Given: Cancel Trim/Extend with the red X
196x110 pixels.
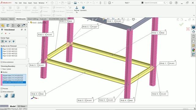Looking at the screenshot, I should tap(6, 33).
